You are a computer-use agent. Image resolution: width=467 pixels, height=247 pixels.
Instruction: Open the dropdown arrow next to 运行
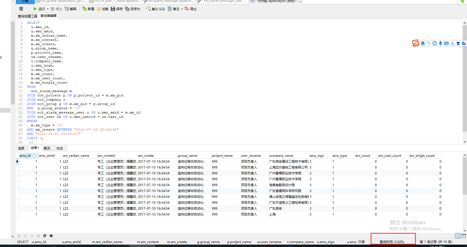[48, 9]
